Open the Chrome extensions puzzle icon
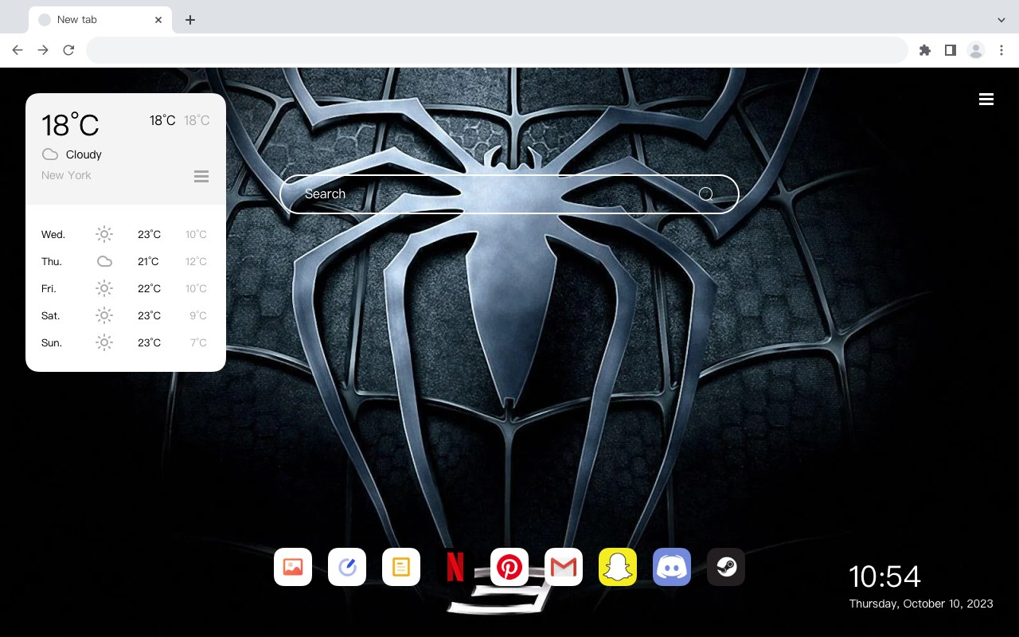 tap(925, 50)
